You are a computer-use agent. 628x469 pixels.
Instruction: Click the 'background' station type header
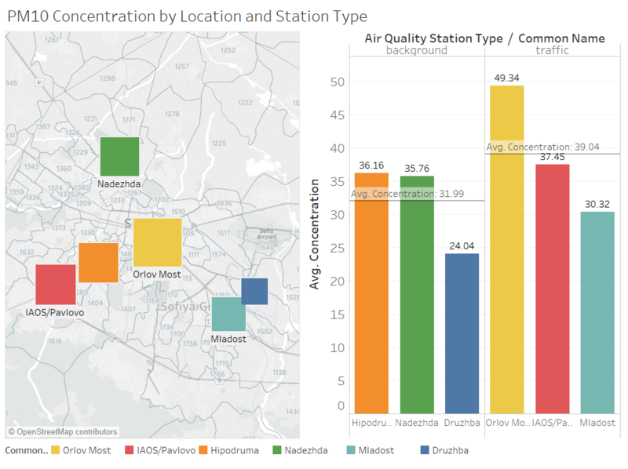(416, 50)
